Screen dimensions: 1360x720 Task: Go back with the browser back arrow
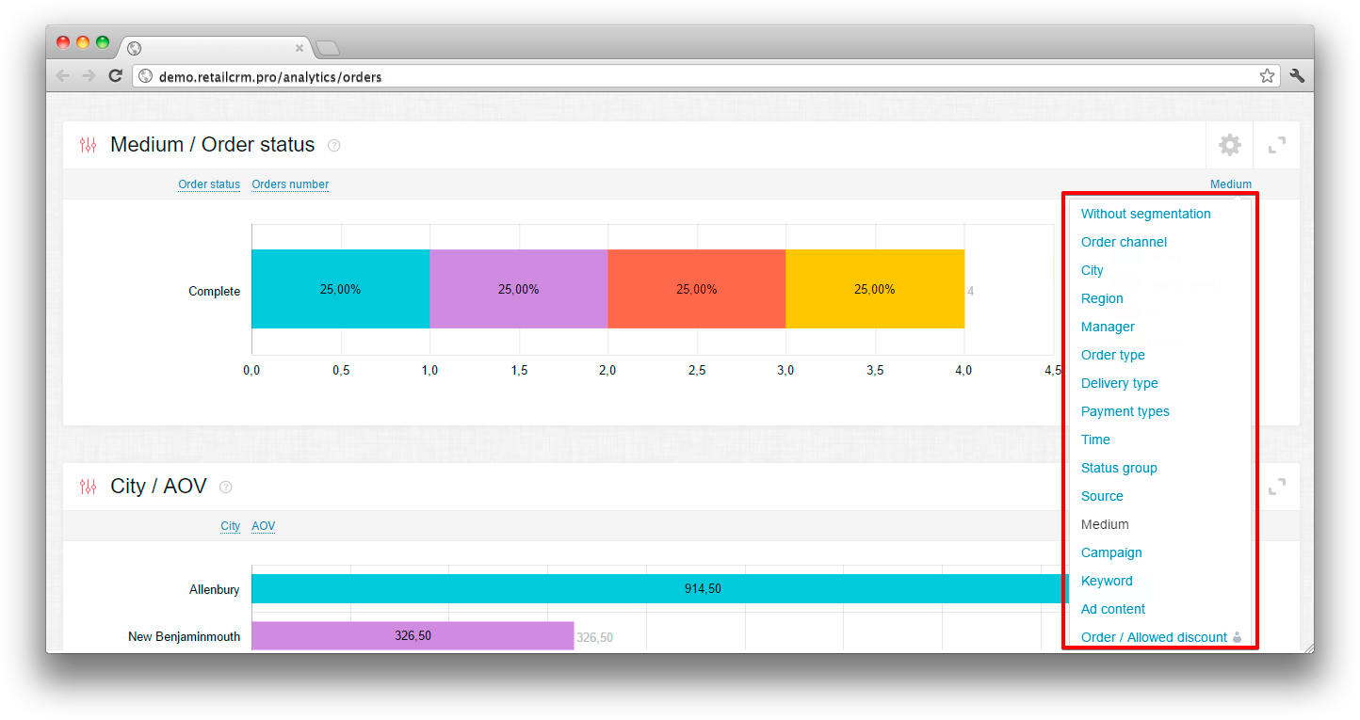pos(62,76)
